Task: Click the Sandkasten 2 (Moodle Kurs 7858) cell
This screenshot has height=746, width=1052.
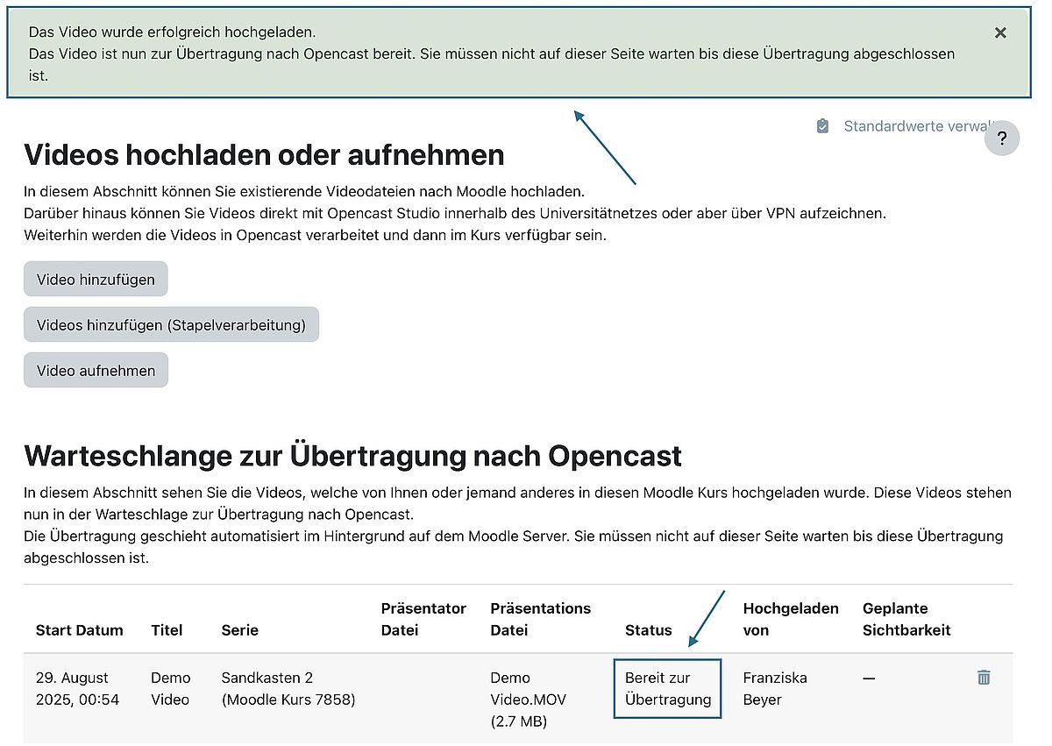Action: pyautogui.click(x=288, y=689)
